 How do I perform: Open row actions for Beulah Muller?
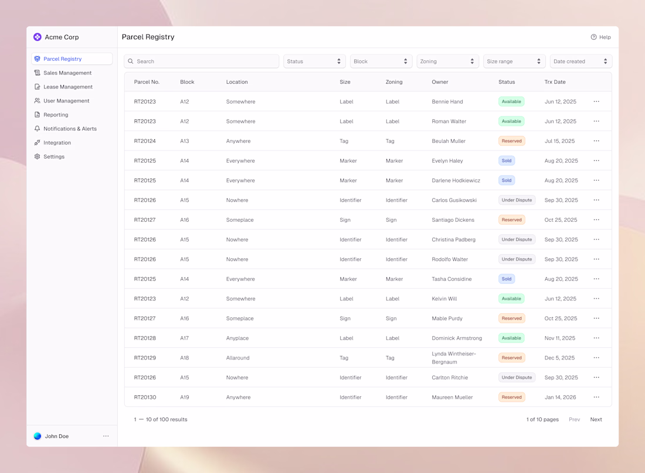[596, 141]
